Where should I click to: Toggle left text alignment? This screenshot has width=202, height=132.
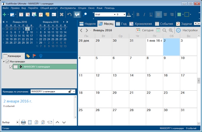click(159, 14)
